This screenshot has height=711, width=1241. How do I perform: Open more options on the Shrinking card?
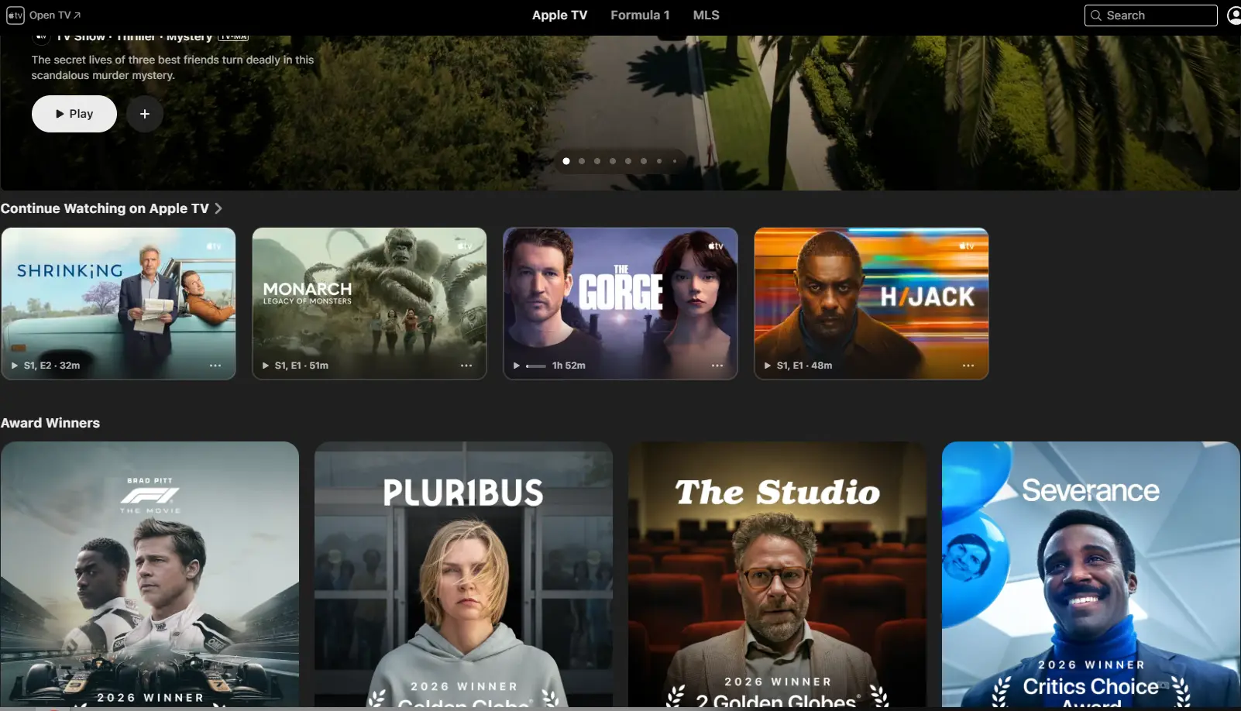point(215,366)
